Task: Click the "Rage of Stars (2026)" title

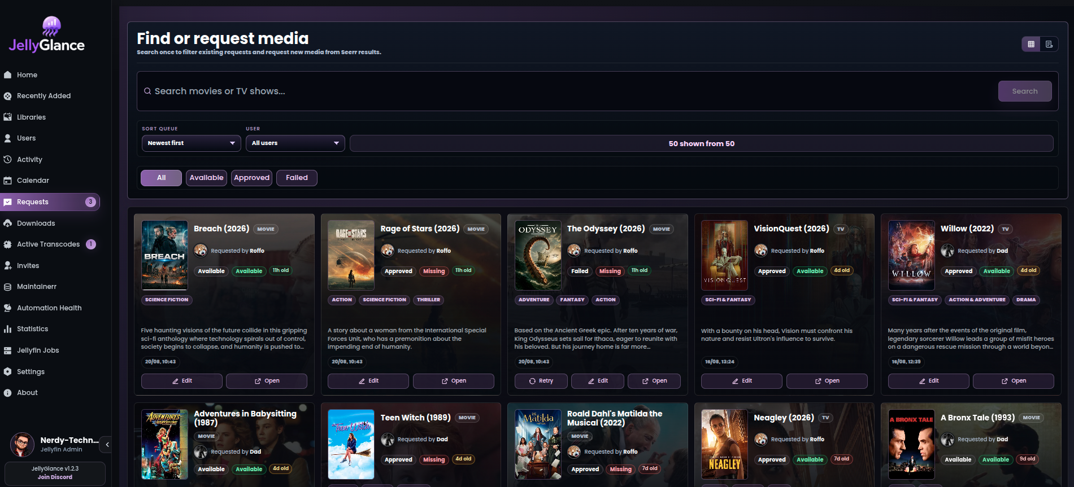Action: pyautogui.click(x=420, y=229)
